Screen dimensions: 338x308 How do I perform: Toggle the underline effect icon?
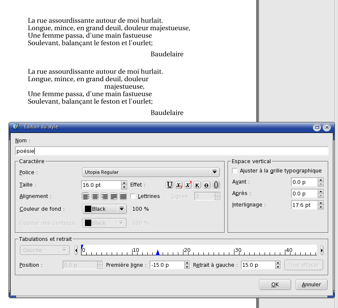tap(170, 185)
